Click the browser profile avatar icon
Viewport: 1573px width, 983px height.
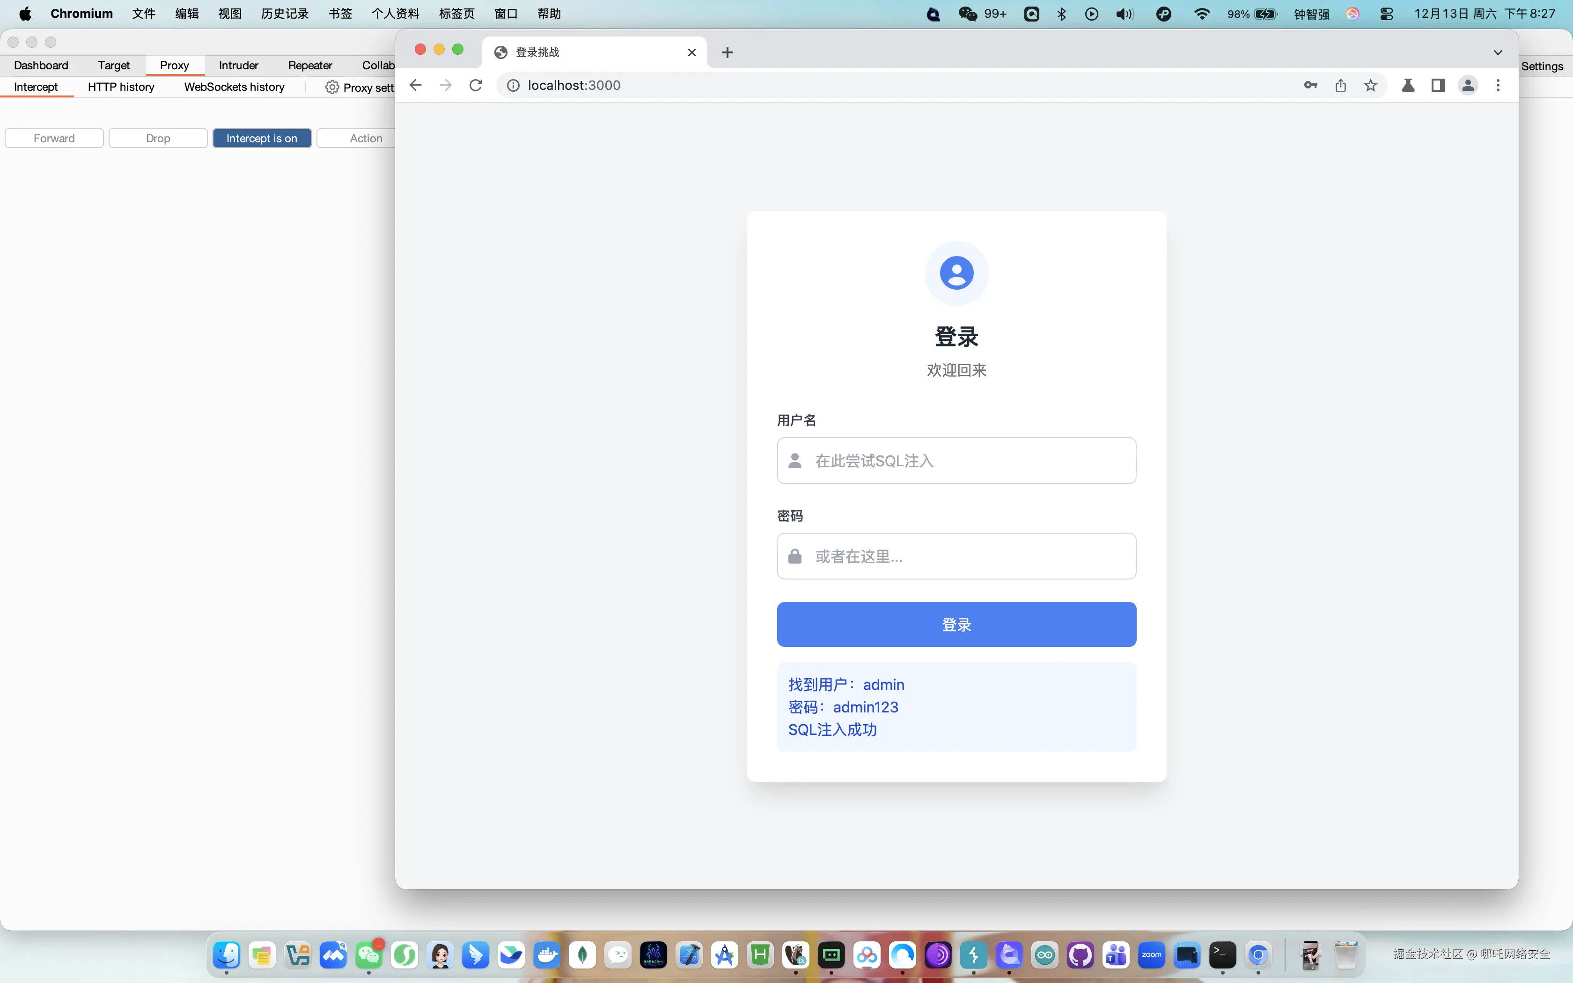pos(1468,85)
